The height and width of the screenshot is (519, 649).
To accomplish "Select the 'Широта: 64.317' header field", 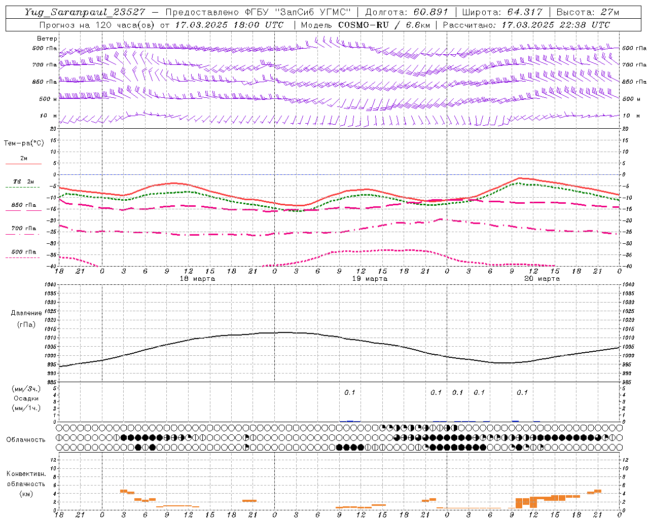I will (x=502, y=12).
